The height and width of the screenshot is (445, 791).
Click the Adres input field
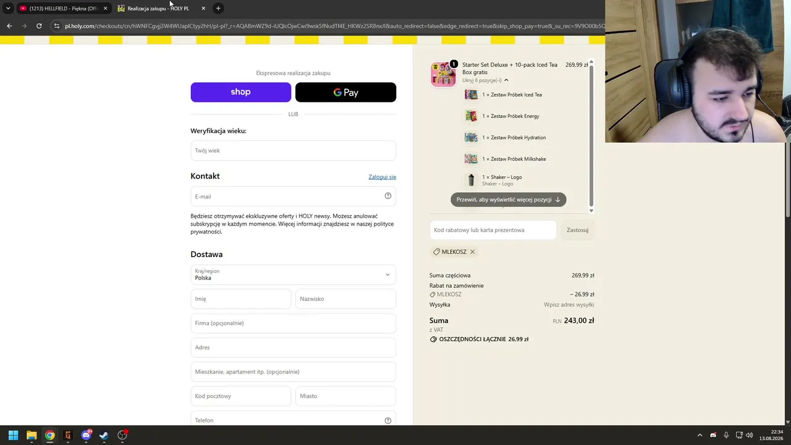point(293,347)
